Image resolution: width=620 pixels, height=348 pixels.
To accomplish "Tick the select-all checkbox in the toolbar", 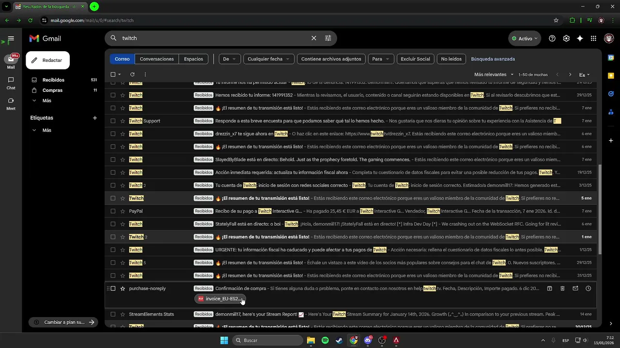I will click(113, 74).
